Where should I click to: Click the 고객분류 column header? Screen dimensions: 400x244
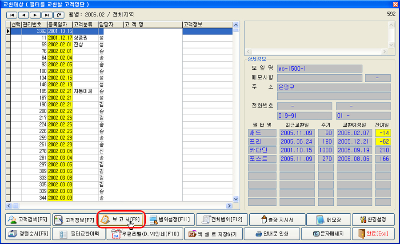pyautogui.click(x=85, y=24)
